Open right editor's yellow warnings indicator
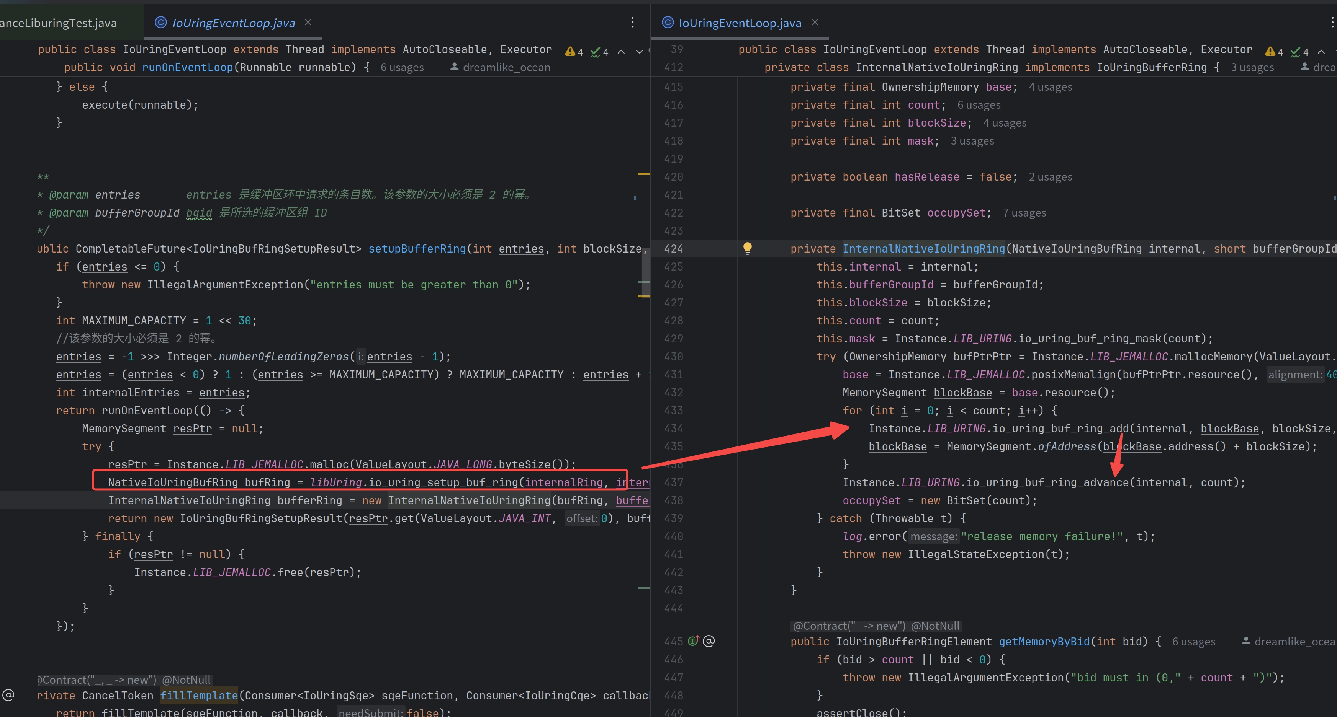This screenshot has width=1337, height=717. pyautogui.click(x=1274, y=51)
